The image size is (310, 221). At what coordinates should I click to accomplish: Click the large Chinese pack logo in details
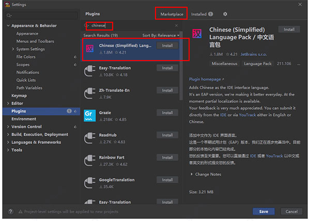click(x=197, y=34)
